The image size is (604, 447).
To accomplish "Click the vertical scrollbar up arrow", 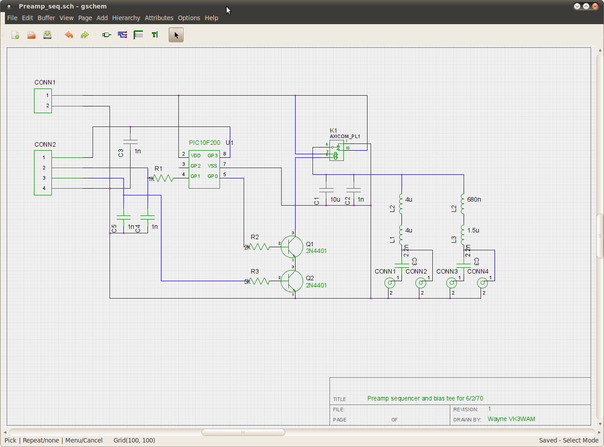I will click(x=600, y=51).
